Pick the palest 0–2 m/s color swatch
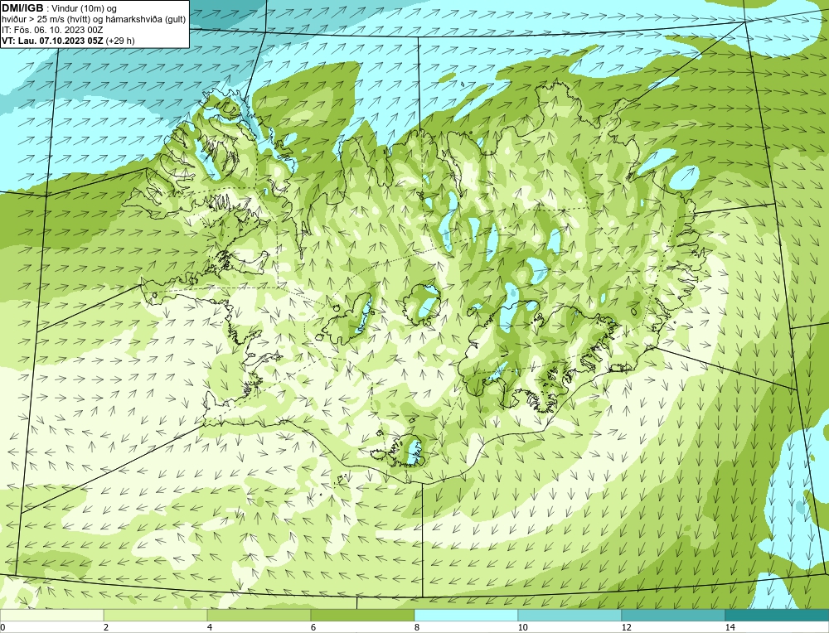 click(51, 615)
